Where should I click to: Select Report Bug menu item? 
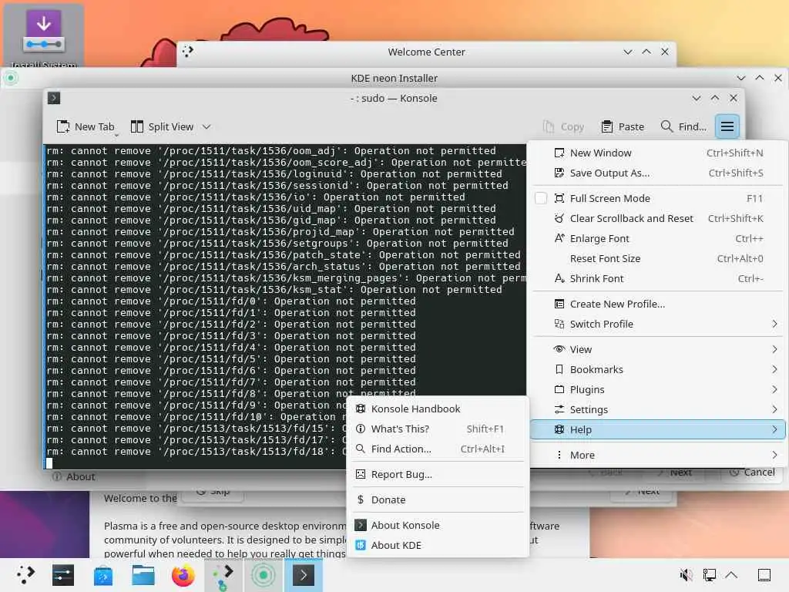(438, 474)
